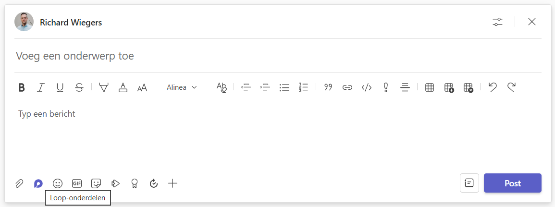Image resolution: width=555 pixels, height=207 pixels.
Task: Open the GIF picker
Action: (76, 183)
